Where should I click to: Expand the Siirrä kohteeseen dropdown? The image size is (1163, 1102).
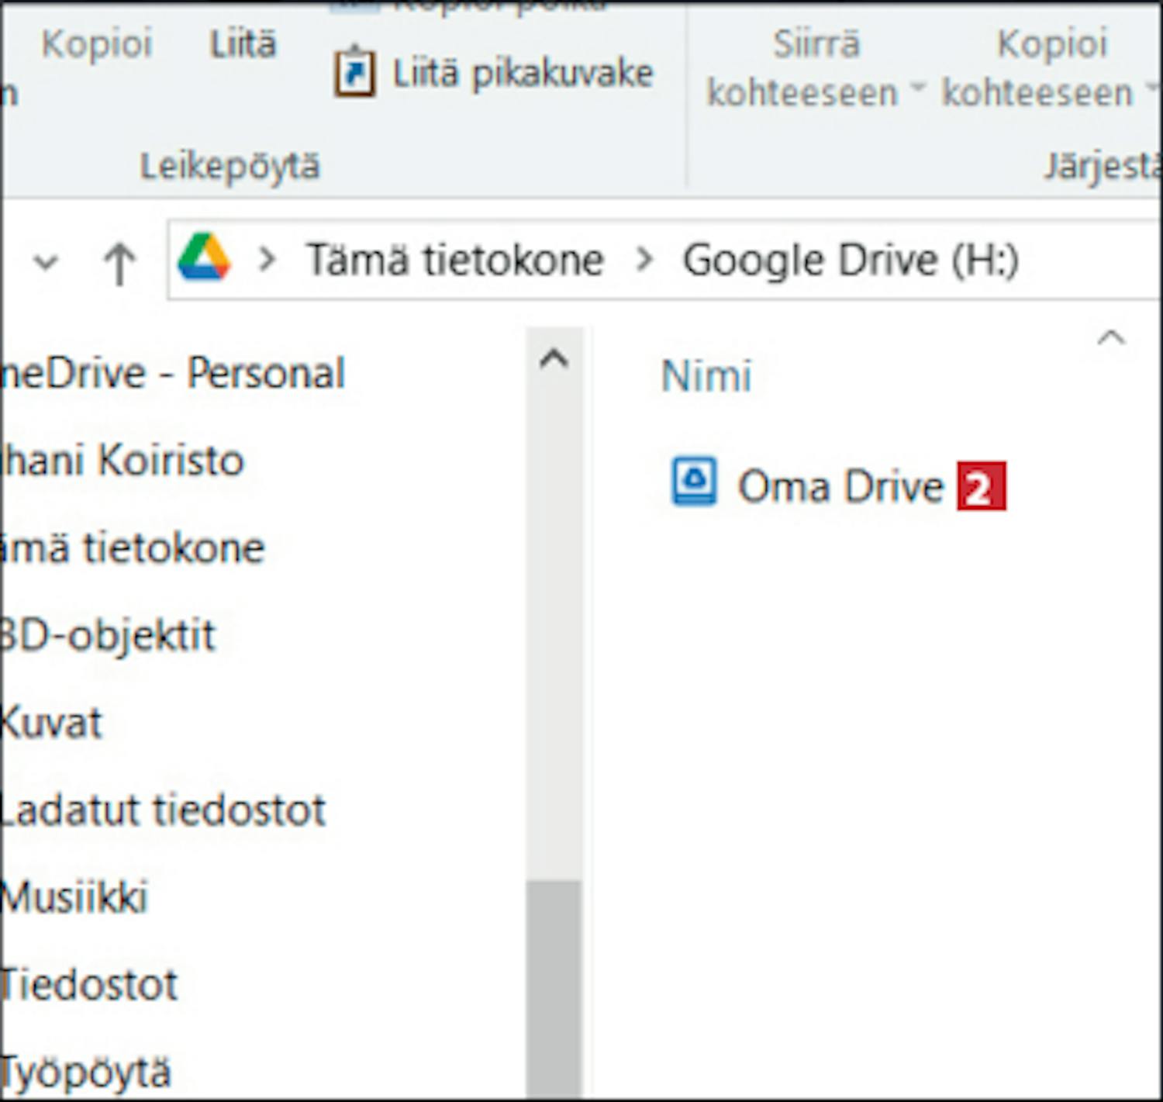pyautogui.click(x=917, y=92)
